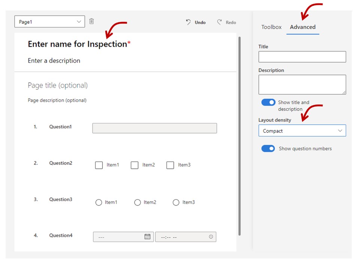
Task: Turn off the Show question numbers toggle
Action: pyautogui.click(x=268, y=149)
